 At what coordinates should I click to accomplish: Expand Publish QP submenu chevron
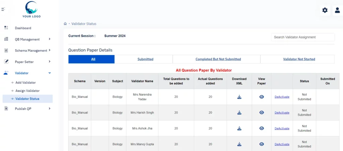pyautogui.click(x=50, y=108)
